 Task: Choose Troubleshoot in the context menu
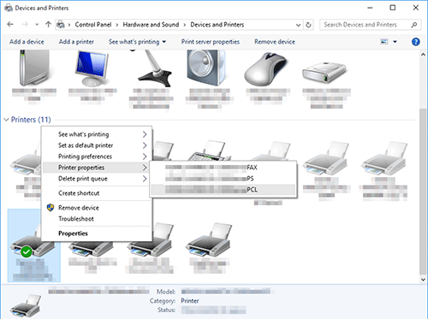click(x=97, y=219)
